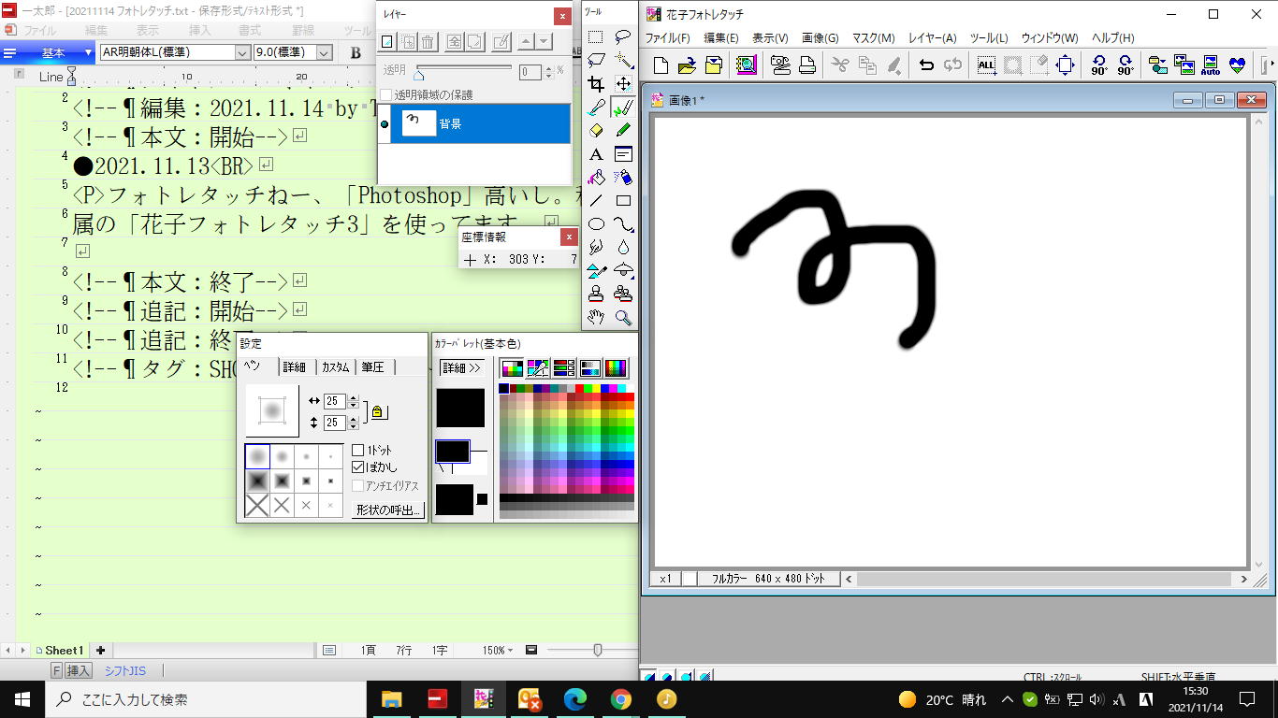Increase brush width stepper
The image size is (1278, 718).
[x=353, y=397]
